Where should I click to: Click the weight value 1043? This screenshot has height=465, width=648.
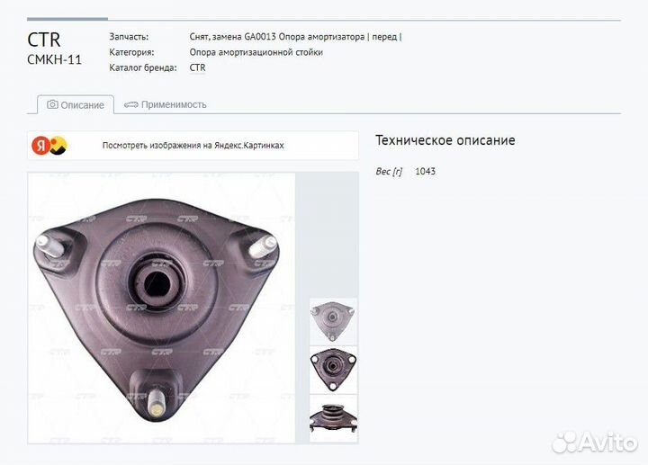[425, 171]
